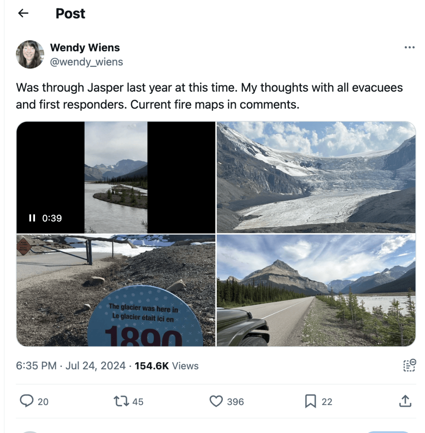Share the post via the upload icon
Image resolution: width=425 pixels, height=433 pixels.
[x=405, y=401]
